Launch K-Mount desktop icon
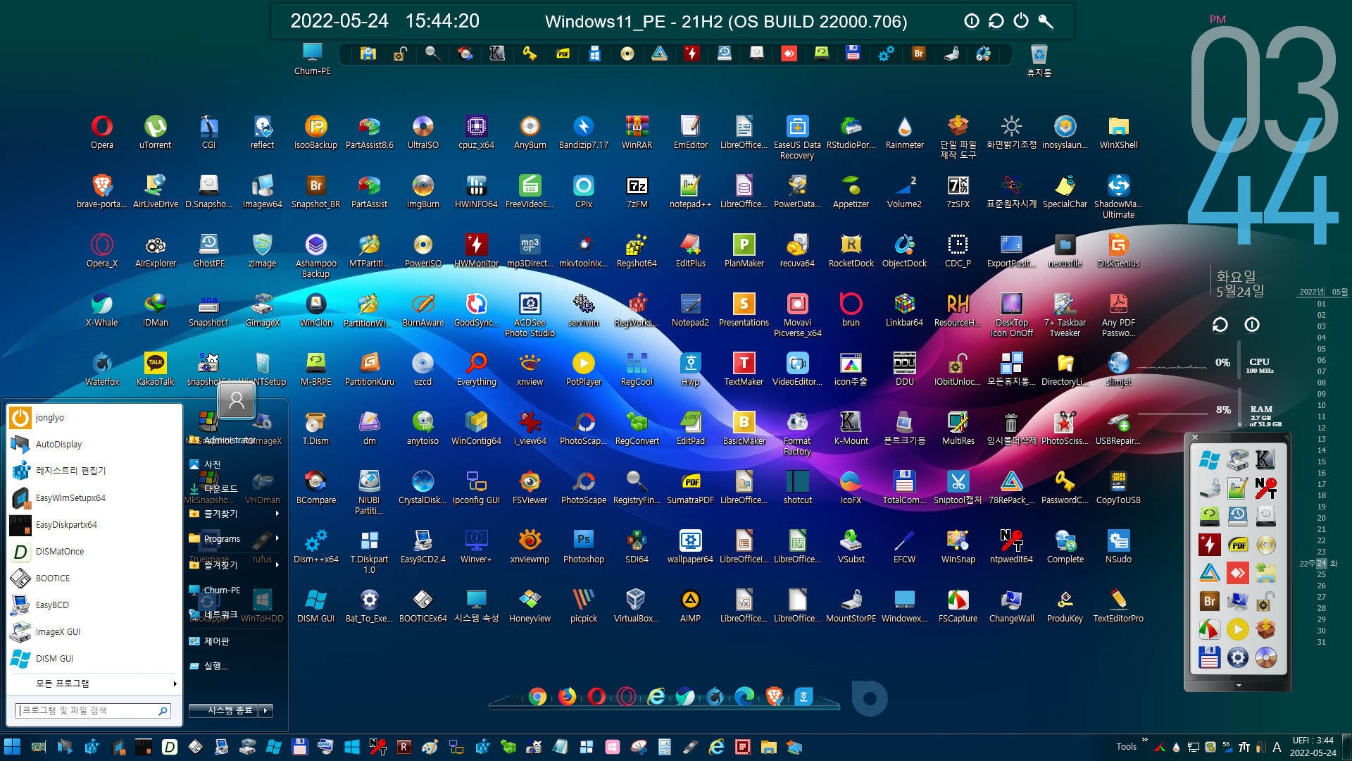The image size is (1352, 761). [x=851, y=428]
